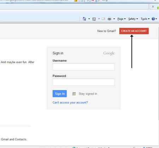Screen dimensions: 159x148
Task: Click the 'Sign in' heading text
Action: (58, 53)
